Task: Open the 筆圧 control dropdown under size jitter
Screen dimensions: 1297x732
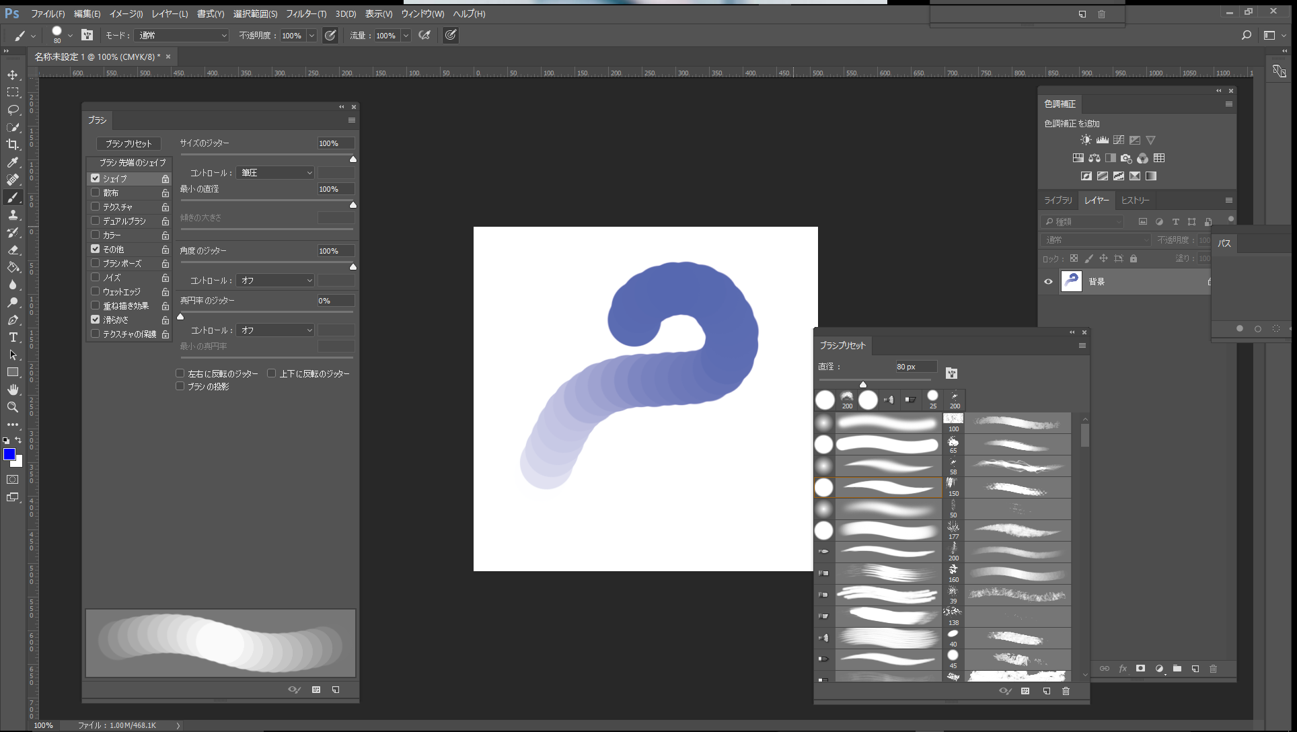Action: [276, 173]
